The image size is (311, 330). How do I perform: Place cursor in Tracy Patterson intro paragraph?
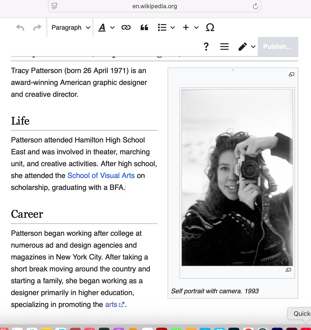79,82
